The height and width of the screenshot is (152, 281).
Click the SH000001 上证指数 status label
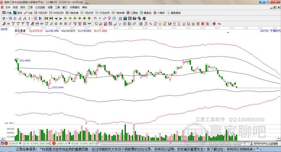(x=266, y=143)
